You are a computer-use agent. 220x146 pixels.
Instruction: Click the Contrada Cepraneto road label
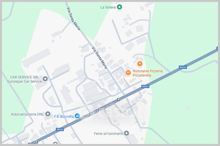[x=99, y=110]
